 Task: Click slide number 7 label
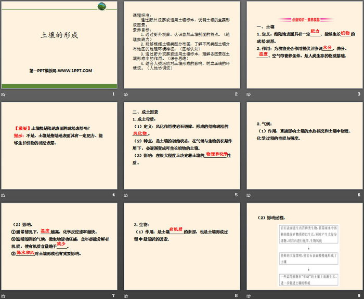pyautogui.click(x=113, y=295)
